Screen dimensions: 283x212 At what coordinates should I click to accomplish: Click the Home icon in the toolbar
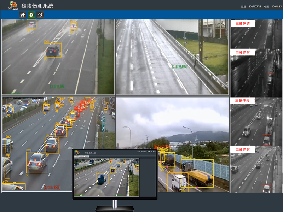[23, 15]
